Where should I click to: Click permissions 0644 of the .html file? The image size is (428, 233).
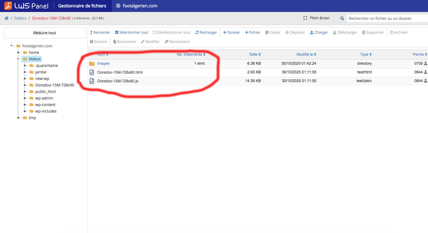click(418, 72)
